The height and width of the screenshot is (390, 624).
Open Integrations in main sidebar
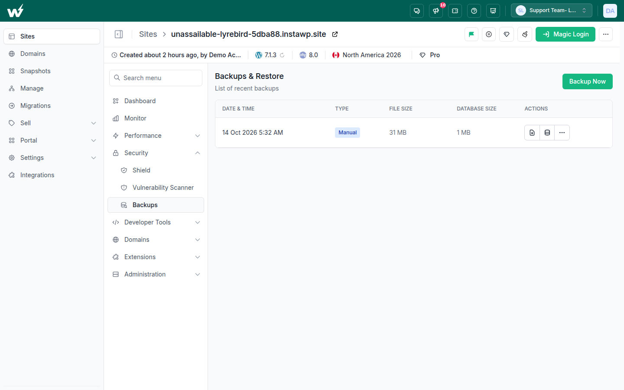click(x=52, y=175)
